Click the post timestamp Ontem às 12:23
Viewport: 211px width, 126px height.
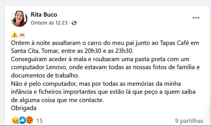pos(49,23)
